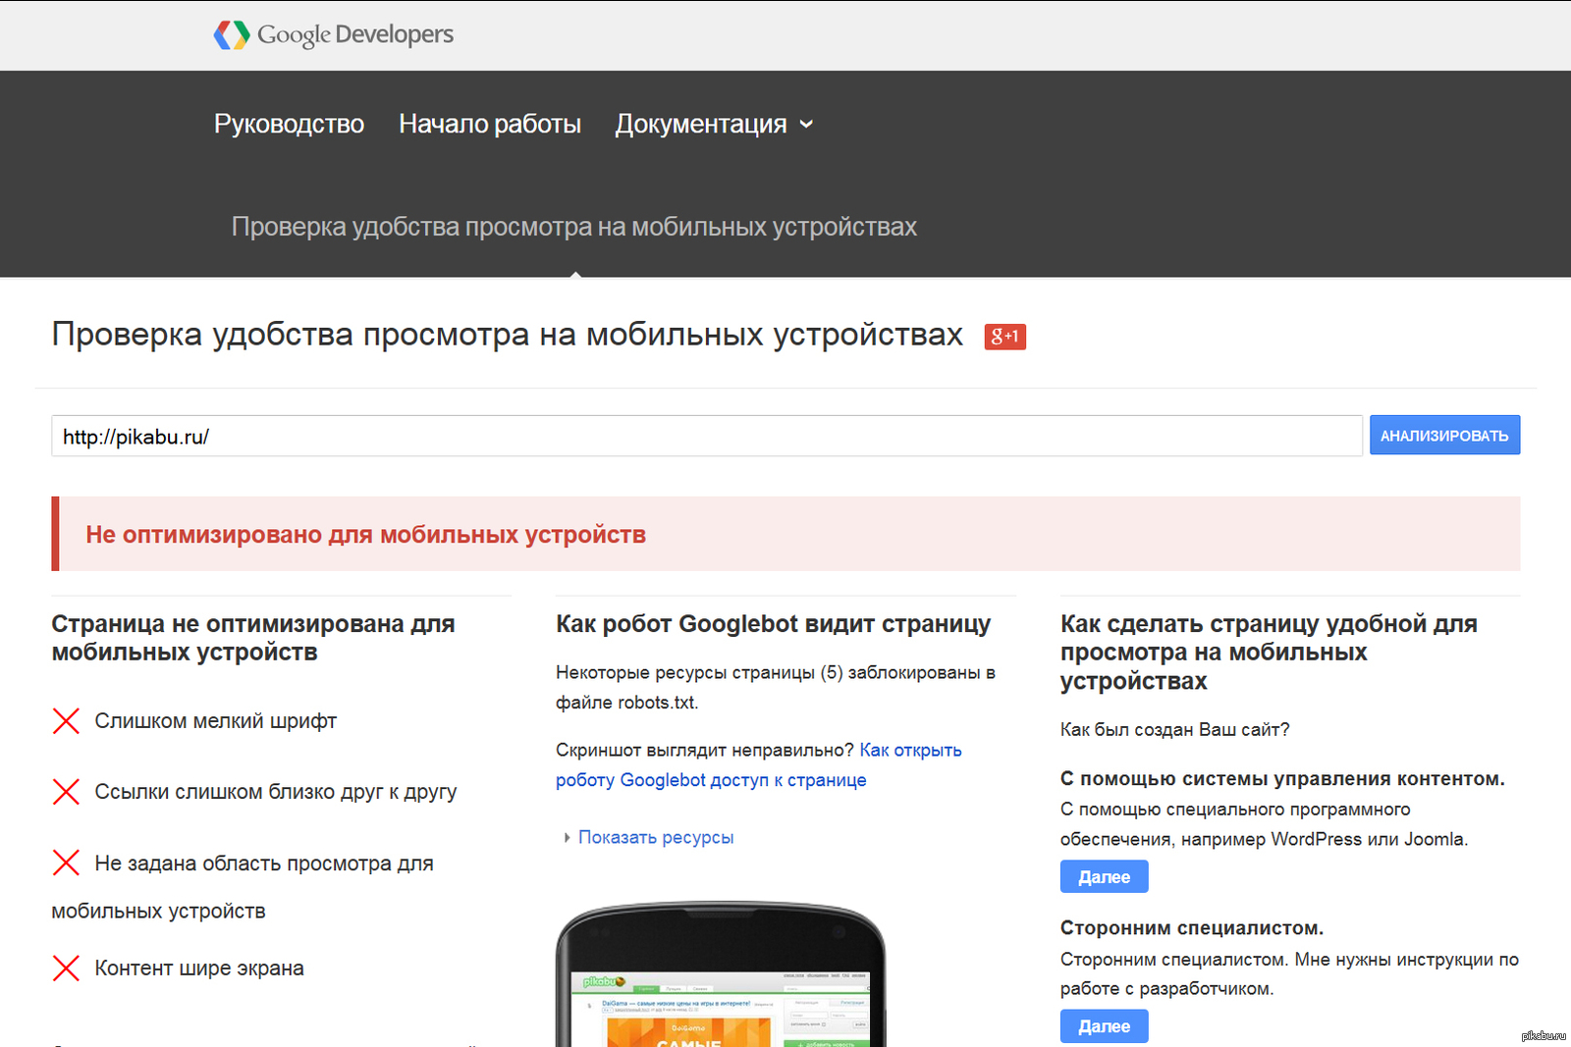
Task: Click the Google Developers logo
Action: (x=334, y=34)
